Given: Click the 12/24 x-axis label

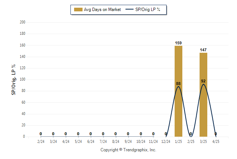Looking at the screenshot, I should [166, 141].
